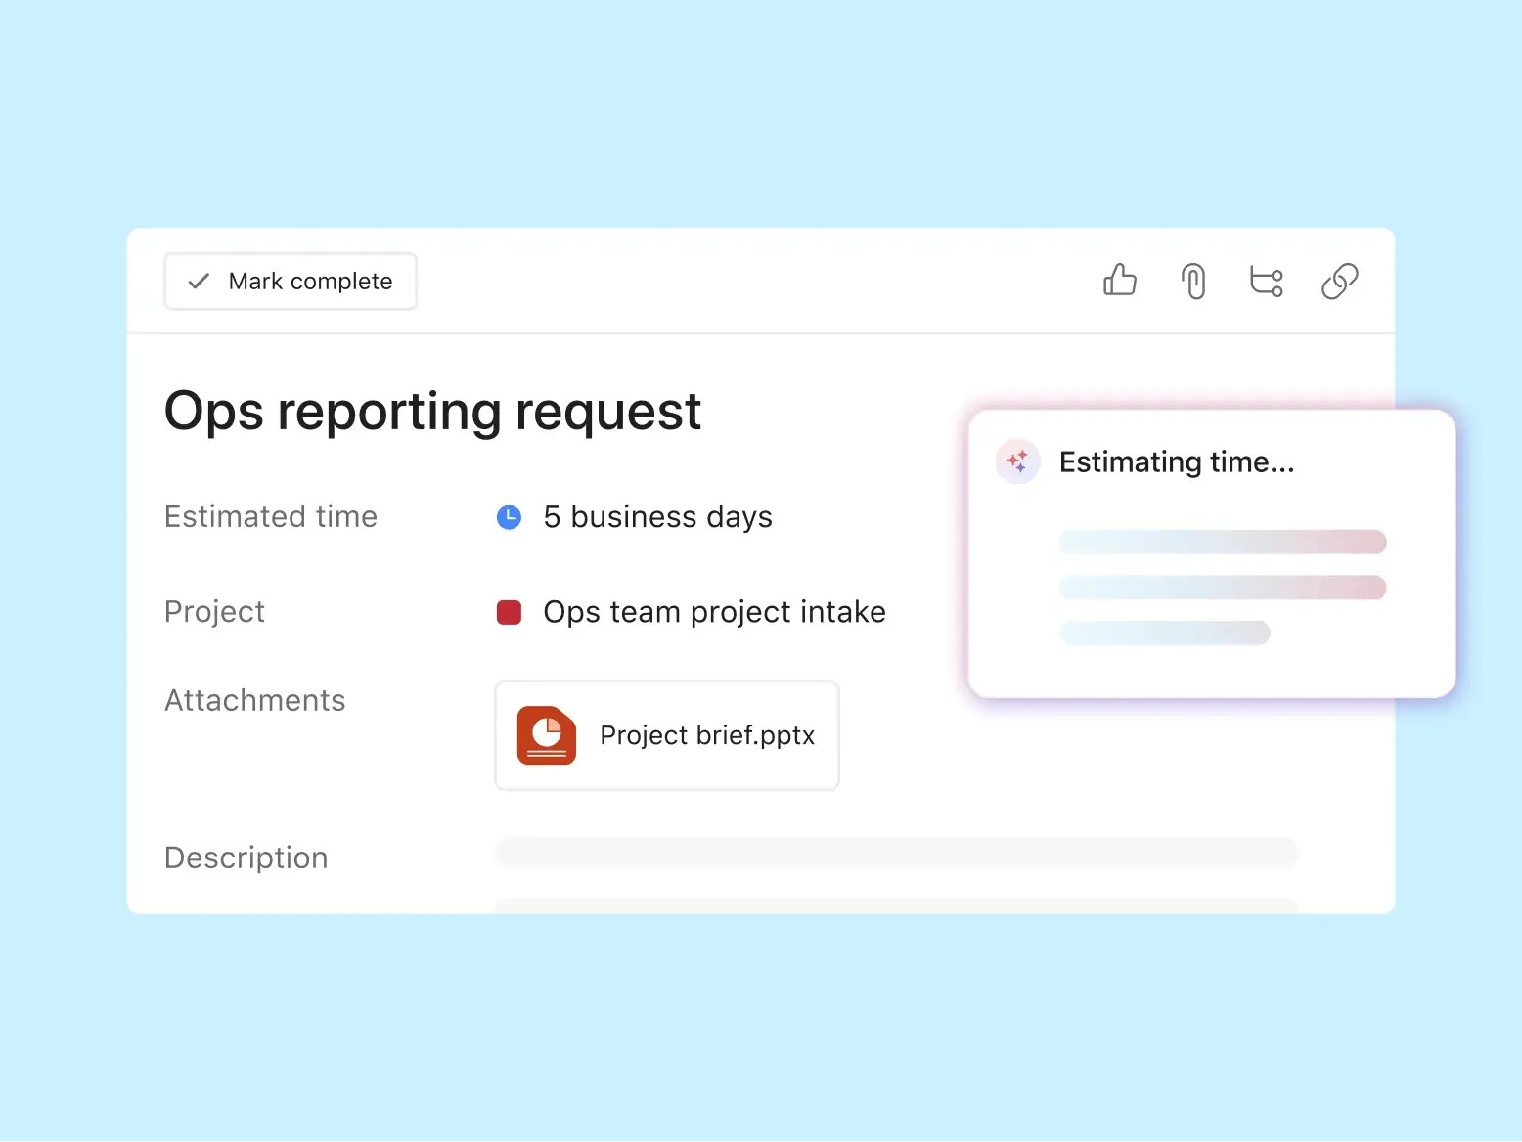Click the AI sparkle icon
The height and width of the screenshot is (1142, 1522).
click(x=1017, y=461)
